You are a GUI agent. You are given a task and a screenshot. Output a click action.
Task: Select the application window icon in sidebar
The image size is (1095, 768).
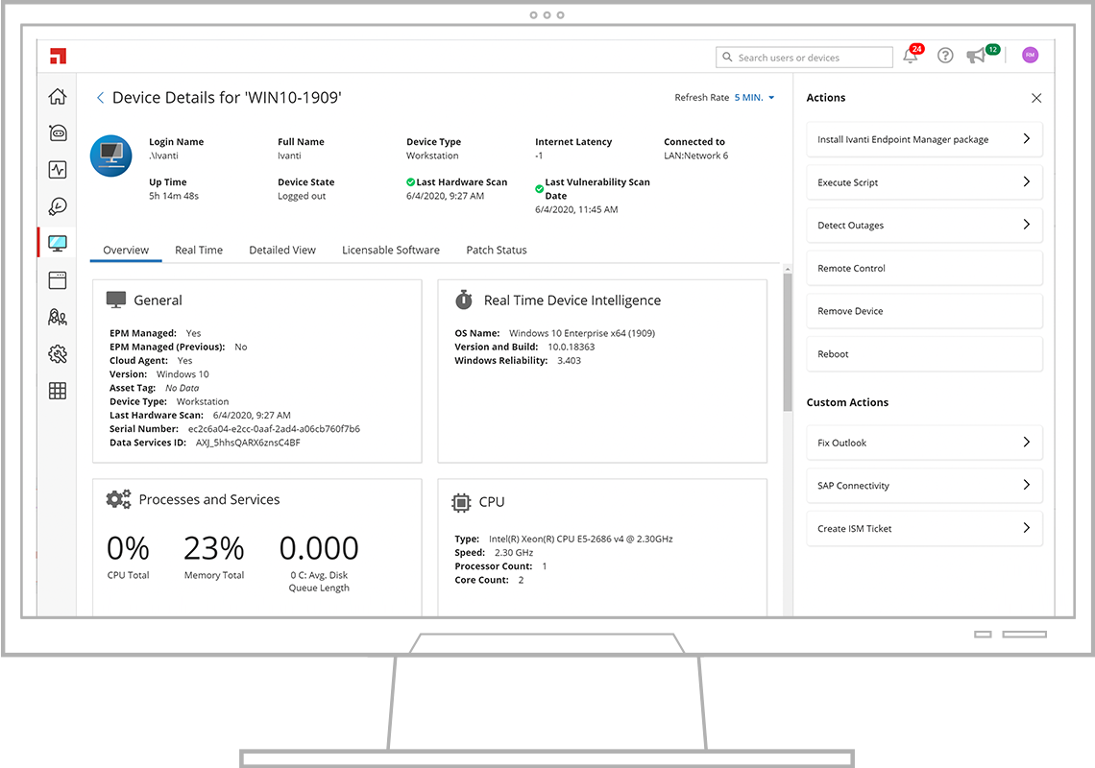[x=58, y=280]
